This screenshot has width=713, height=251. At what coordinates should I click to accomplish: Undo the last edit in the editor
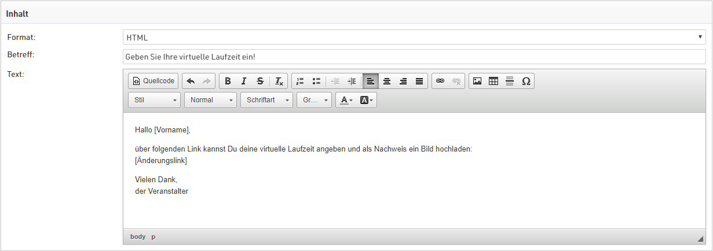tap(191, 81)
